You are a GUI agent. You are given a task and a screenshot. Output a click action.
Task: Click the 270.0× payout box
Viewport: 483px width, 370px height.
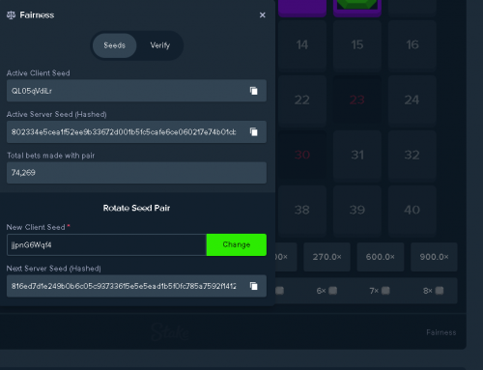327,257
